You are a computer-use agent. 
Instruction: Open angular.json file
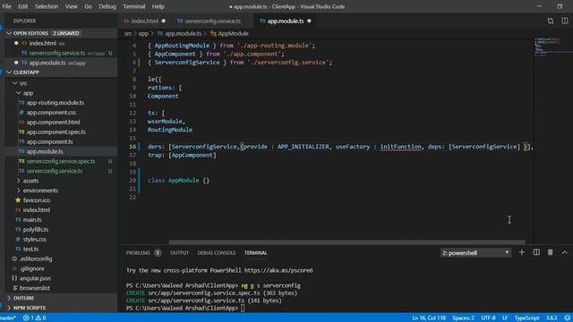pos(35,278)
